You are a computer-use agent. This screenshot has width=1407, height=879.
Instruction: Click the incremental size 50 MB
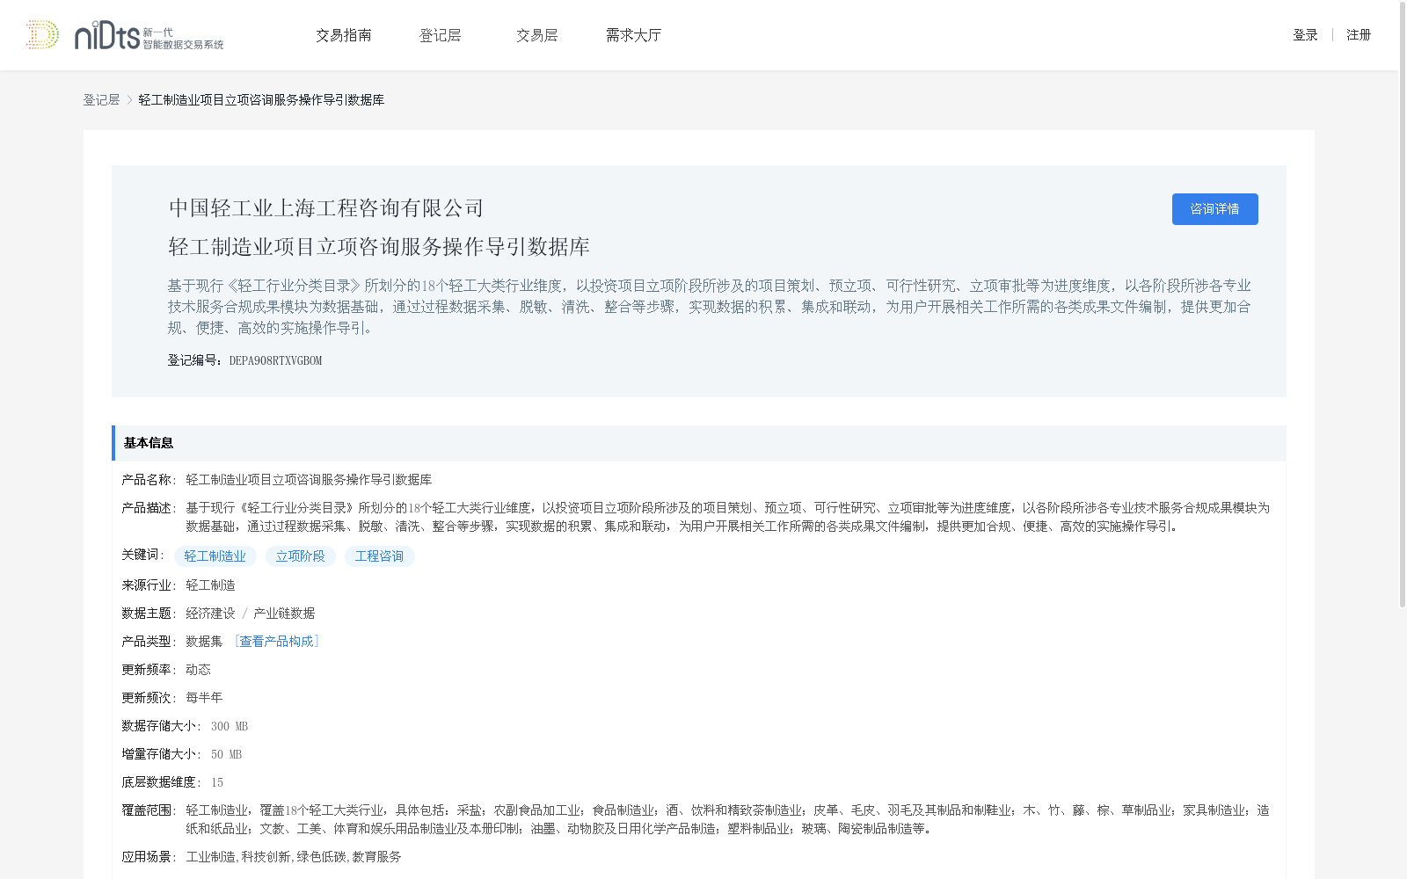pos(226,754)
